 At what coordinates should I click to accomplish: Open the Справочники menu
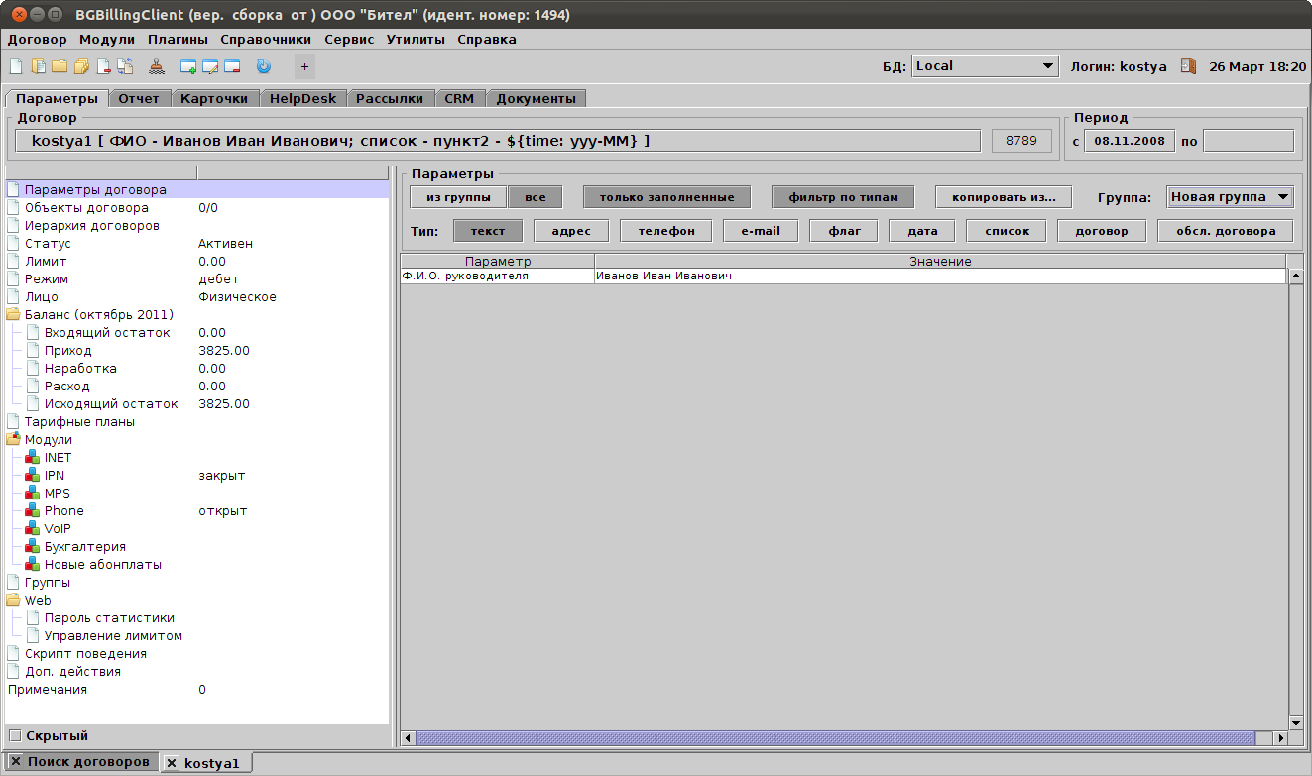(266, 40)
